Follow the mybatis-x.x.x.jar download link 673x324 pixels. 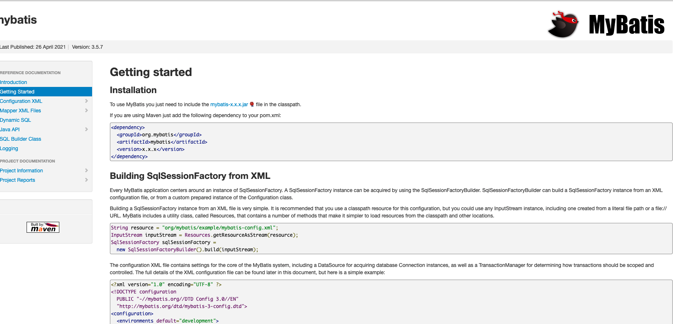(229, 104)
